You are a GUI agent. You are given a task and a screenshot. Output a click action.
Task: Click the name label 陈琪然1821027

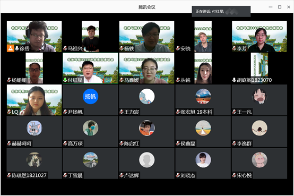[x=29, y=175]
